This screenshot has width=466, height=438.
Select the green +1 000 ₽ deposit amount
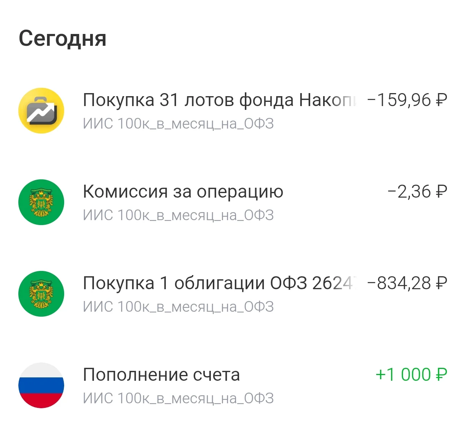[x=411, y=375]
